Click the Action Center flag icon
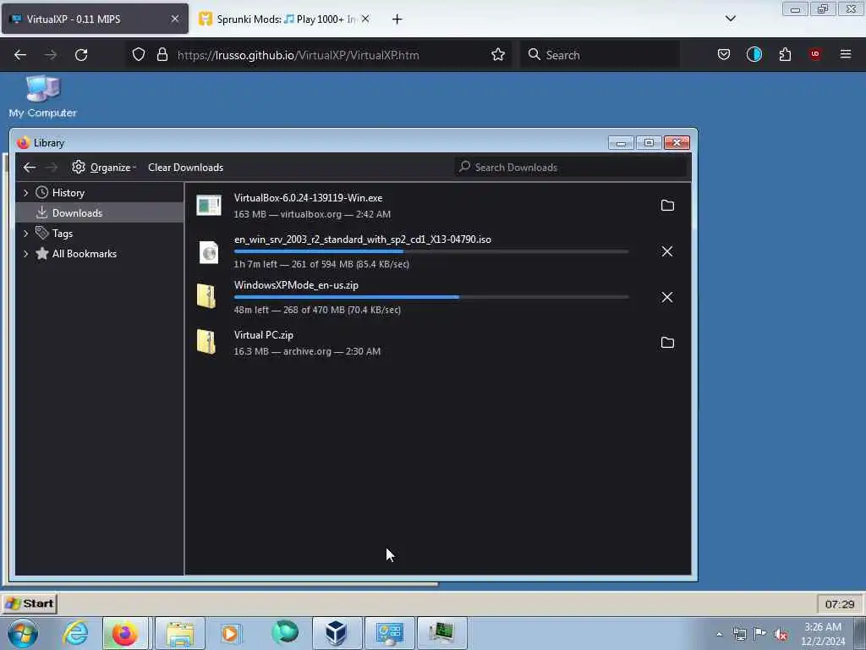866x650 pixels. click(760, 634)
